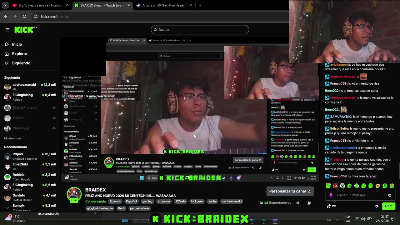Viewport: 400px width, 225px height.
Task: Click the Buscar search field on Kick
Action: point(200,30)
